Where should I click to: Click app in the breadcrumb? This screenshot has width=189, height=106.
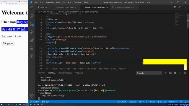[x=44, y=12]
